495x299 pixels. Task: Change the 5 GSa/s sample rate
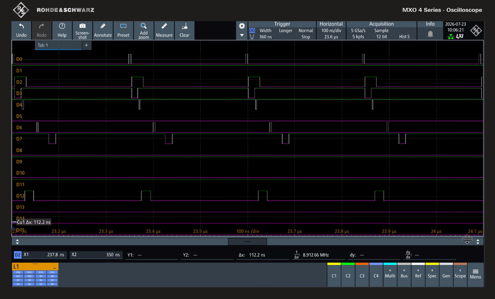[x=358, y=31]
